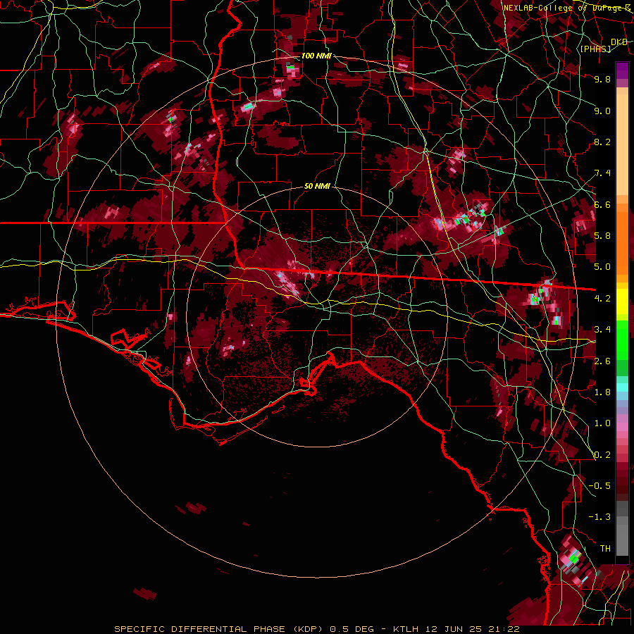Pick the yellow band of the color bar

click(x=622, y=302)
